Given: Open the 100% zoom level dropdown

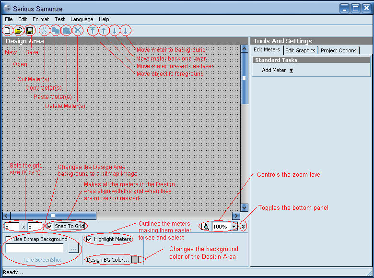Looking at the screenshot, I should pos(234,227).
